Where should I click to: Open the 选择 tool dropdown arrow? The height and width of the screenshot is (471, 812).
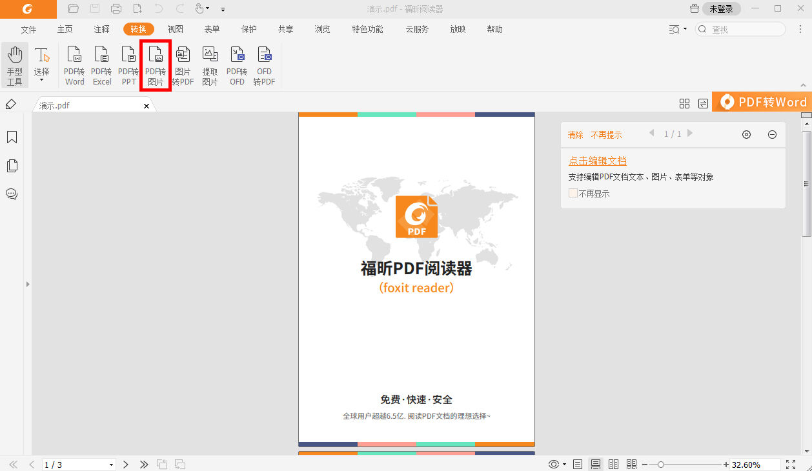tap(42, 78)
